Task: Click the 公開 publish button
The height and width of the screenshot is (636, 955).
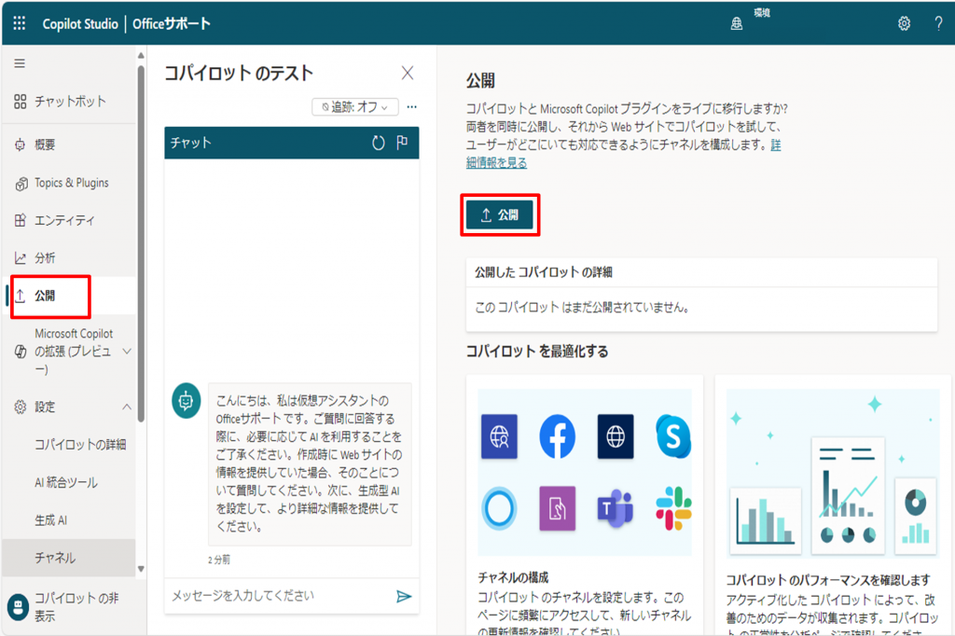Action: pos(500,215)
